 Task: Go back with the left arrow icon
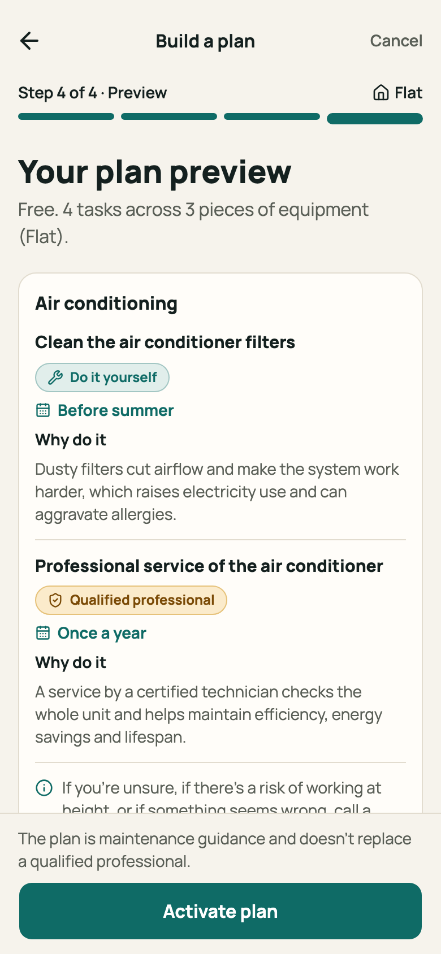click(x=29, y=41)
